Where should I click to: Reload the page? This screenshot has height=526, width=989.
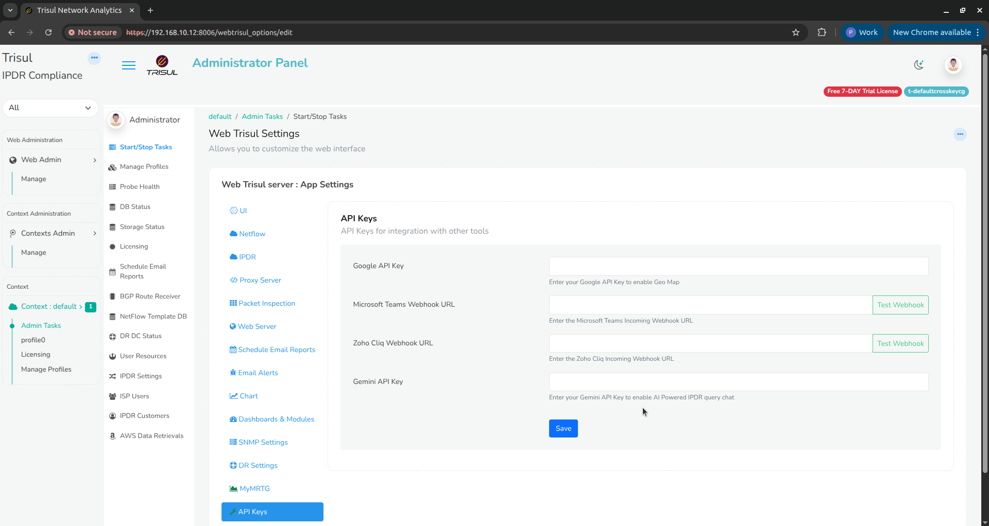click(x=48, y=32)
